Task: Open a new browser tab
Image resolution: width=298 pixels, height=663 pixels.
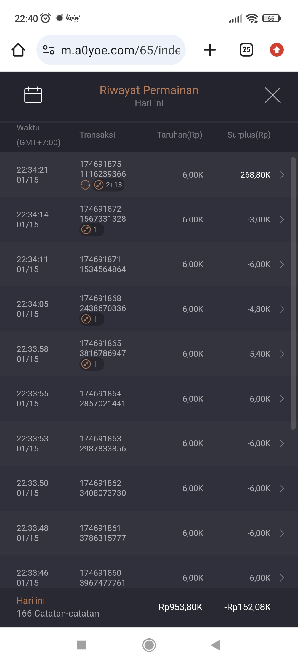Action: 210,50
